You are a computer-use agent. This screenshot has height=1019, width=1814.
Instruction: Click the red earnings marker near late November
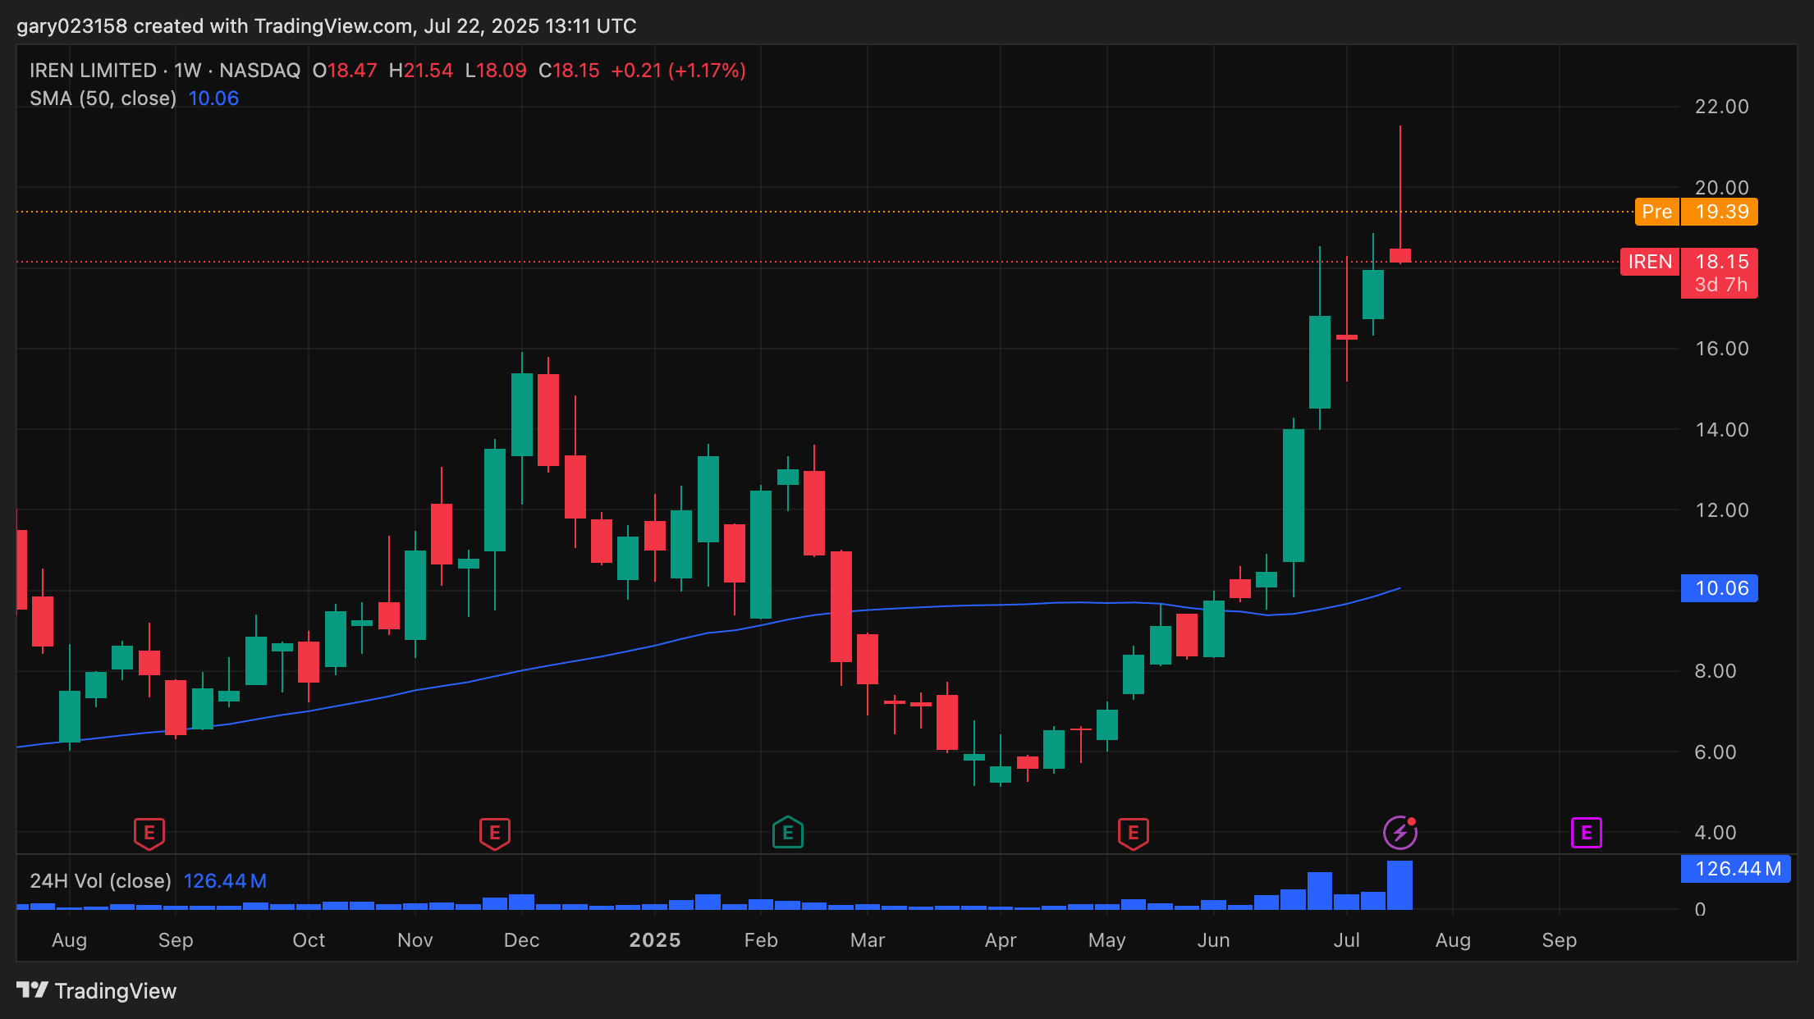(x=495, y=834)
